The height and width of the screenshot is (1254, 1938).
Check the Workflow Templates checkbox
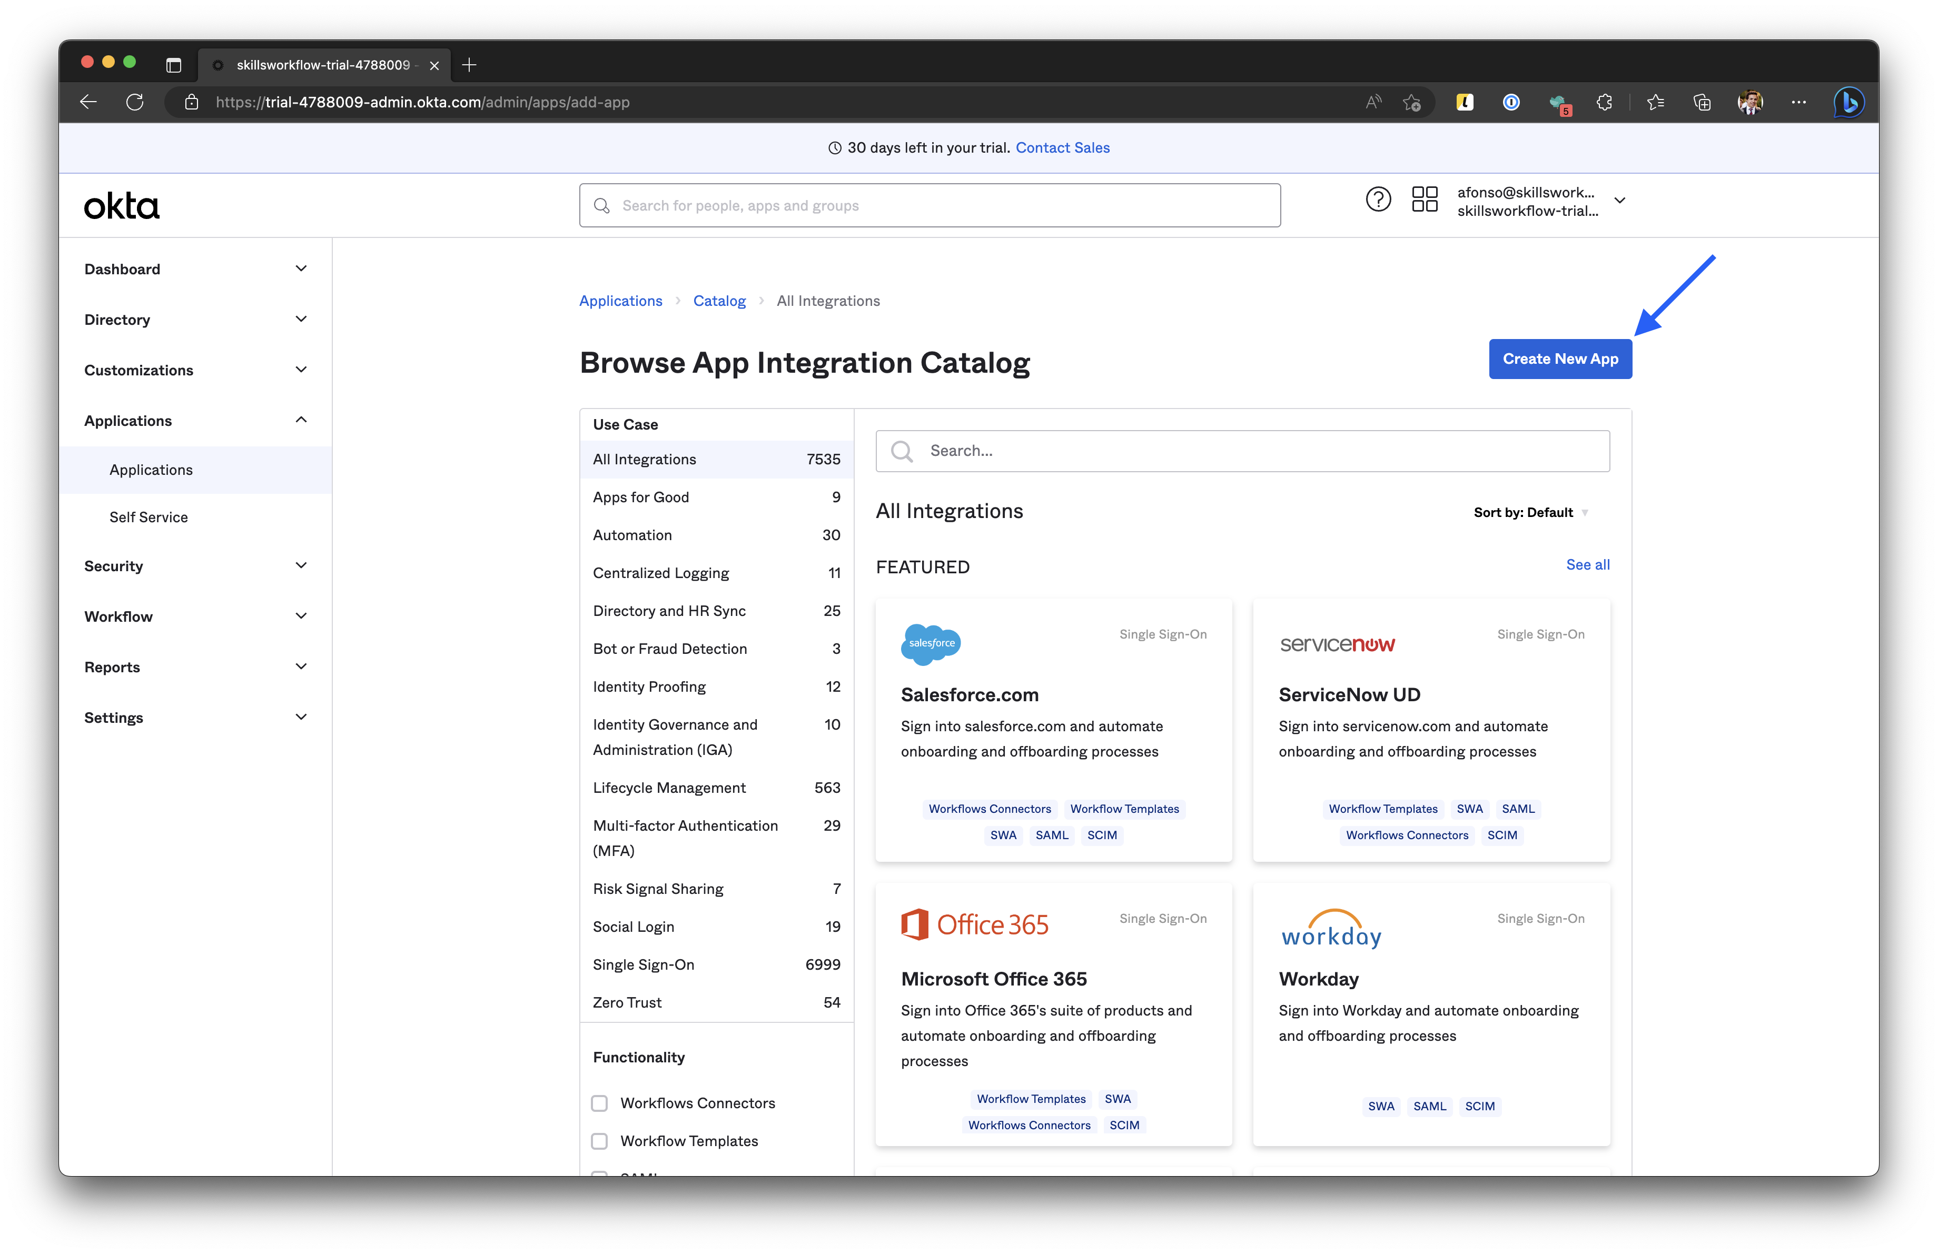(x=599, y=1141)
